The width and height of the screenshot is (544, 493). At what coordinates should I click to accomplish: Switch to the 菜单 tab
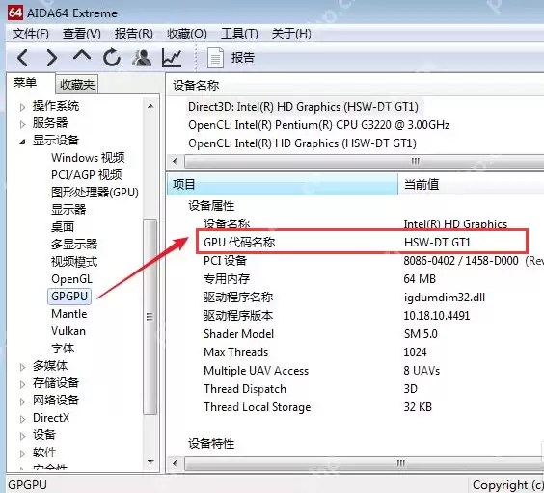25,83
